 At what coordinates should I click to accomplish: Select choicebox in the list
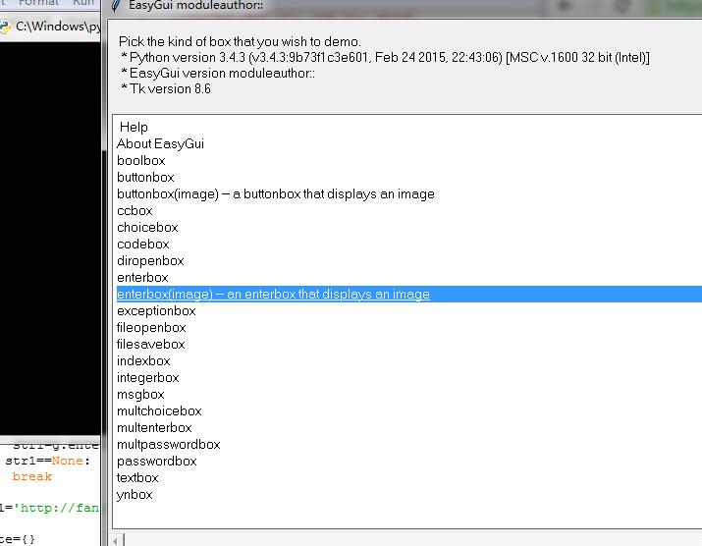pos(147,228)
